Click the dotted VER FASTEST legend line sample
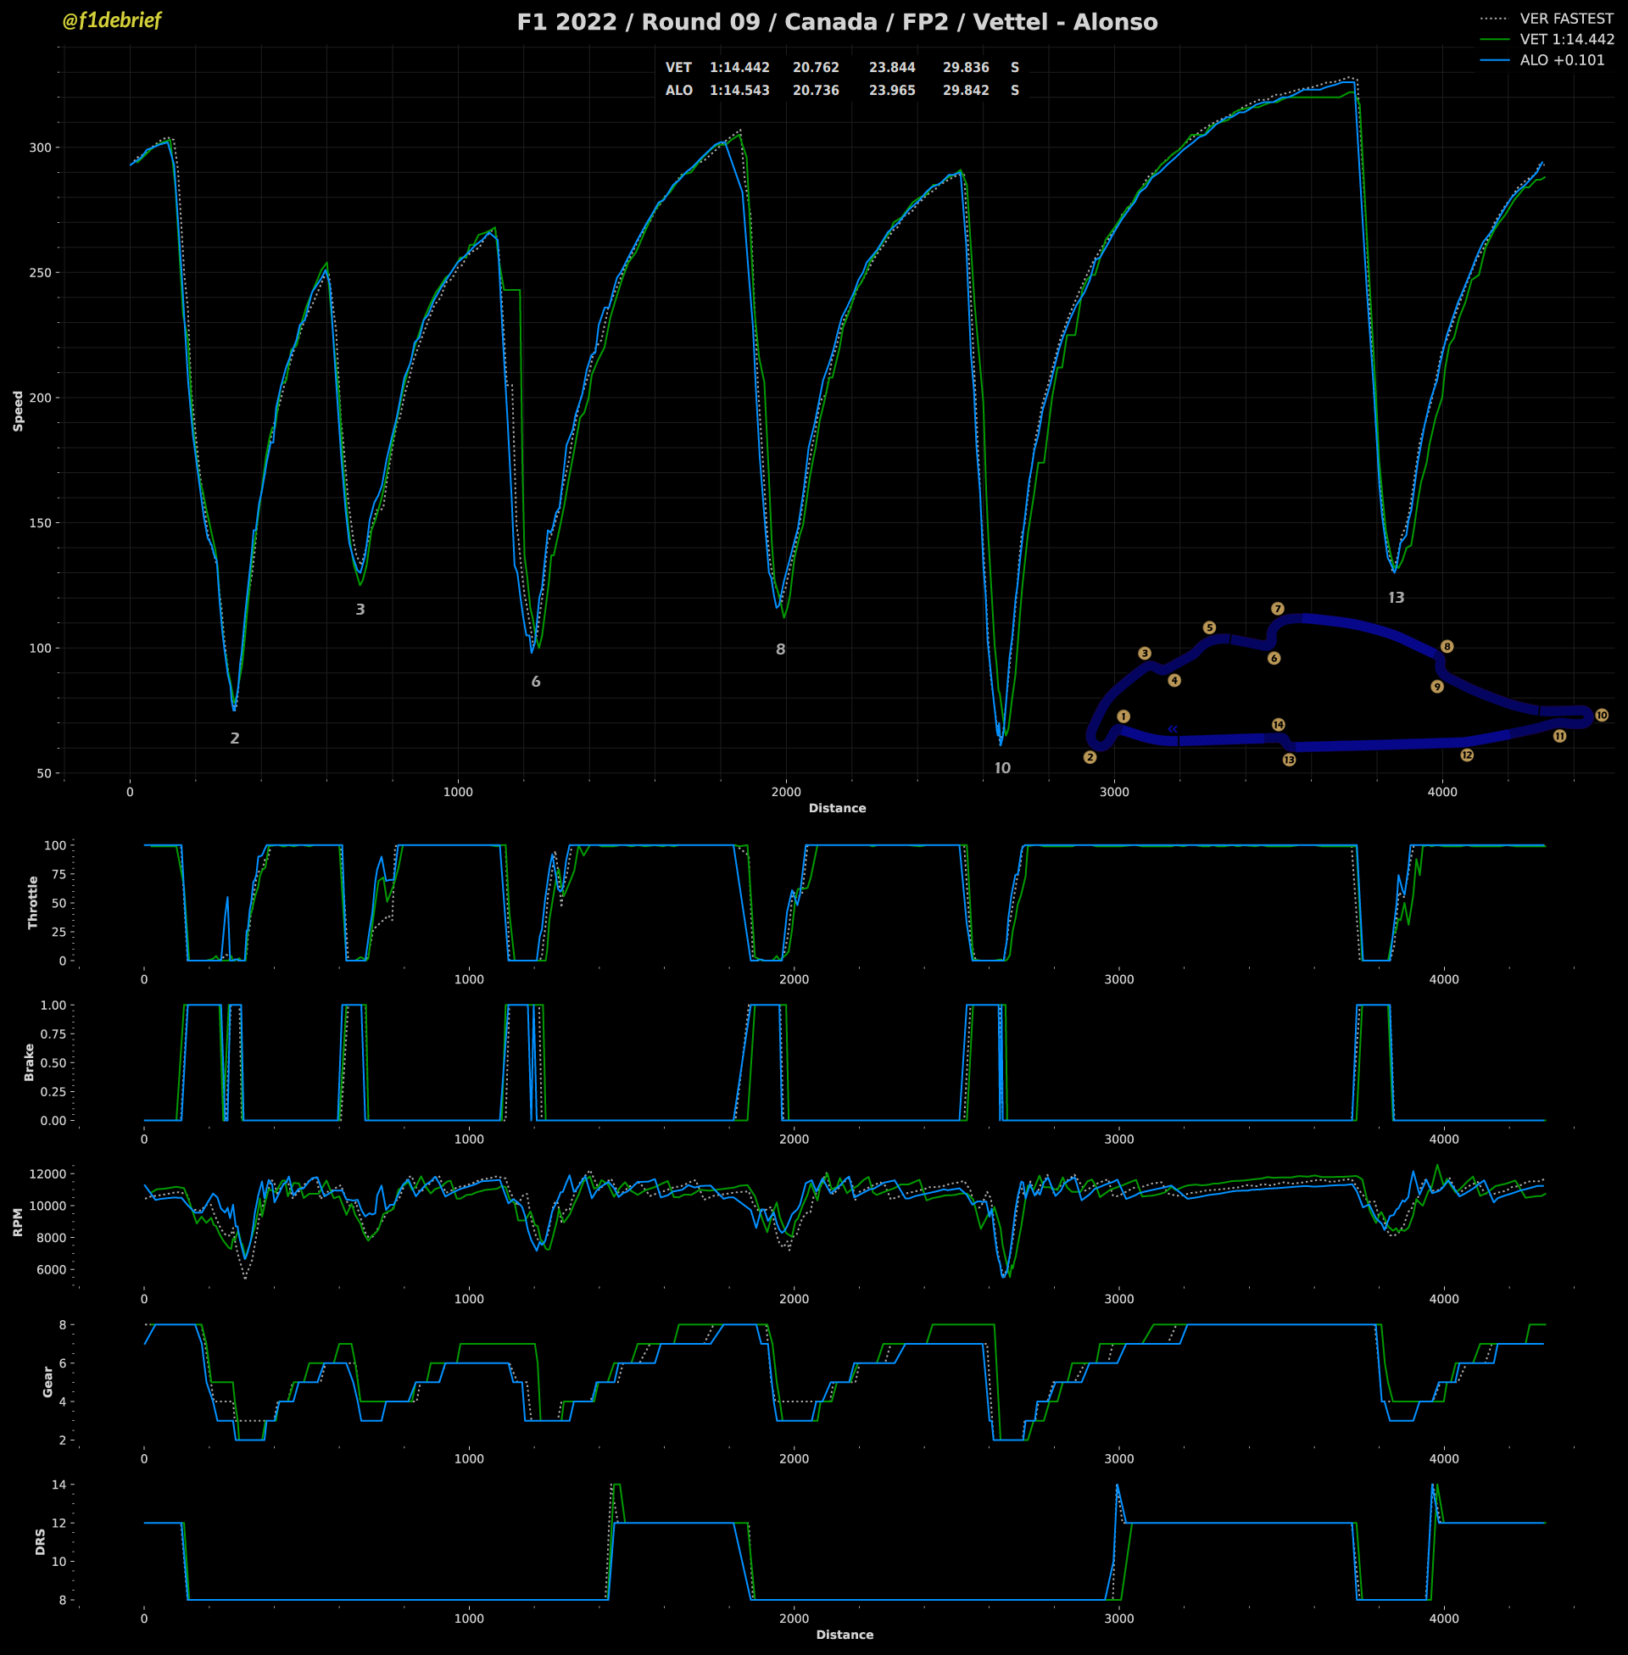The height and width of the screenshot is (1655, 1628). 1493,18
